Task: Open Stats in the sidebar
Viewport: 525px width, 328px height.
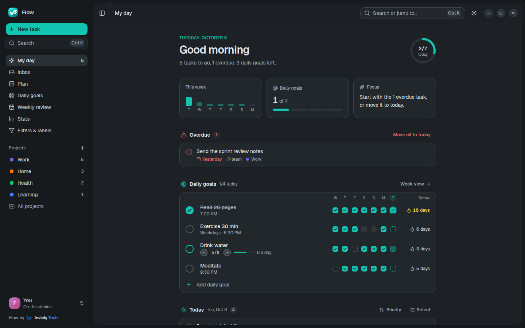Action: [x=47, y=119]
